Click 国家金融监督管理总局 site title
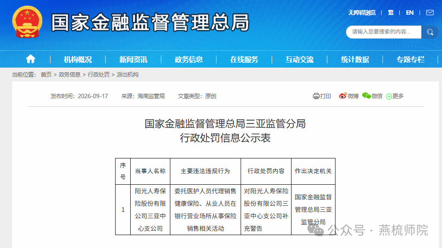Screen dimensions: 442x248 point(150,22)
